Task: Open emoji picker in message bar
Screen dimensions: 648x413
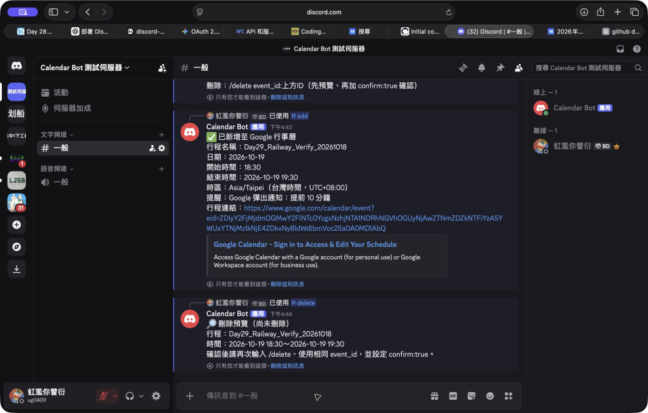Action: (490, 396)
